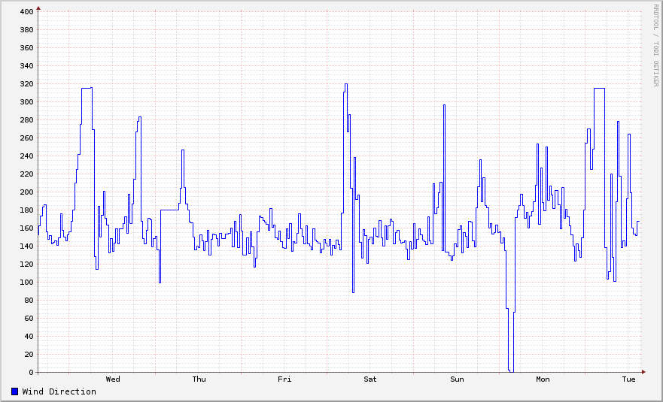Click the Mon x-axis label
The image size is (663, 402).
pos(543,379)
